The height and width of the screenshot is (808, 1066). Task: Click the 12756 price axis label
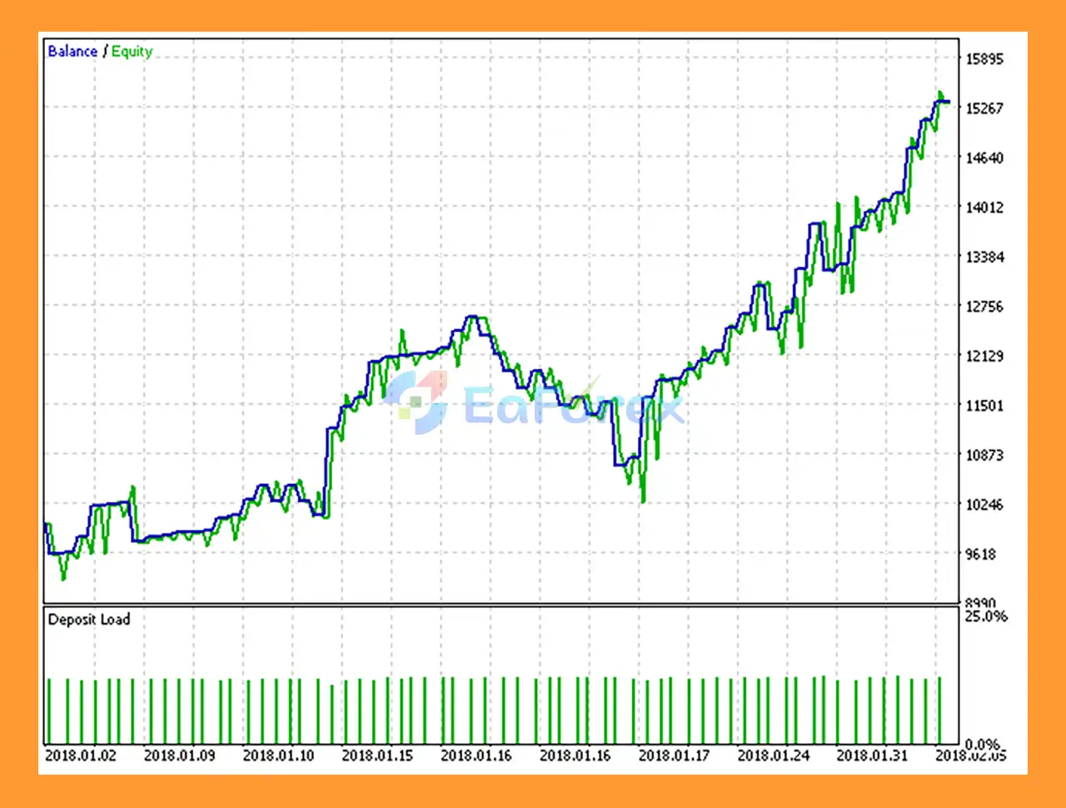pyautogui.click(x=984, y=307)
